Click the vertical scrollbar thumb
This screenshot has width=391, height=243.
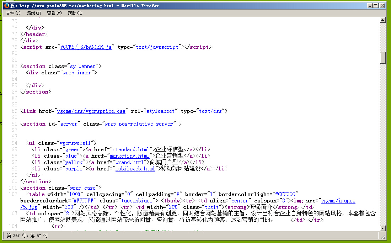pos(383,58)
